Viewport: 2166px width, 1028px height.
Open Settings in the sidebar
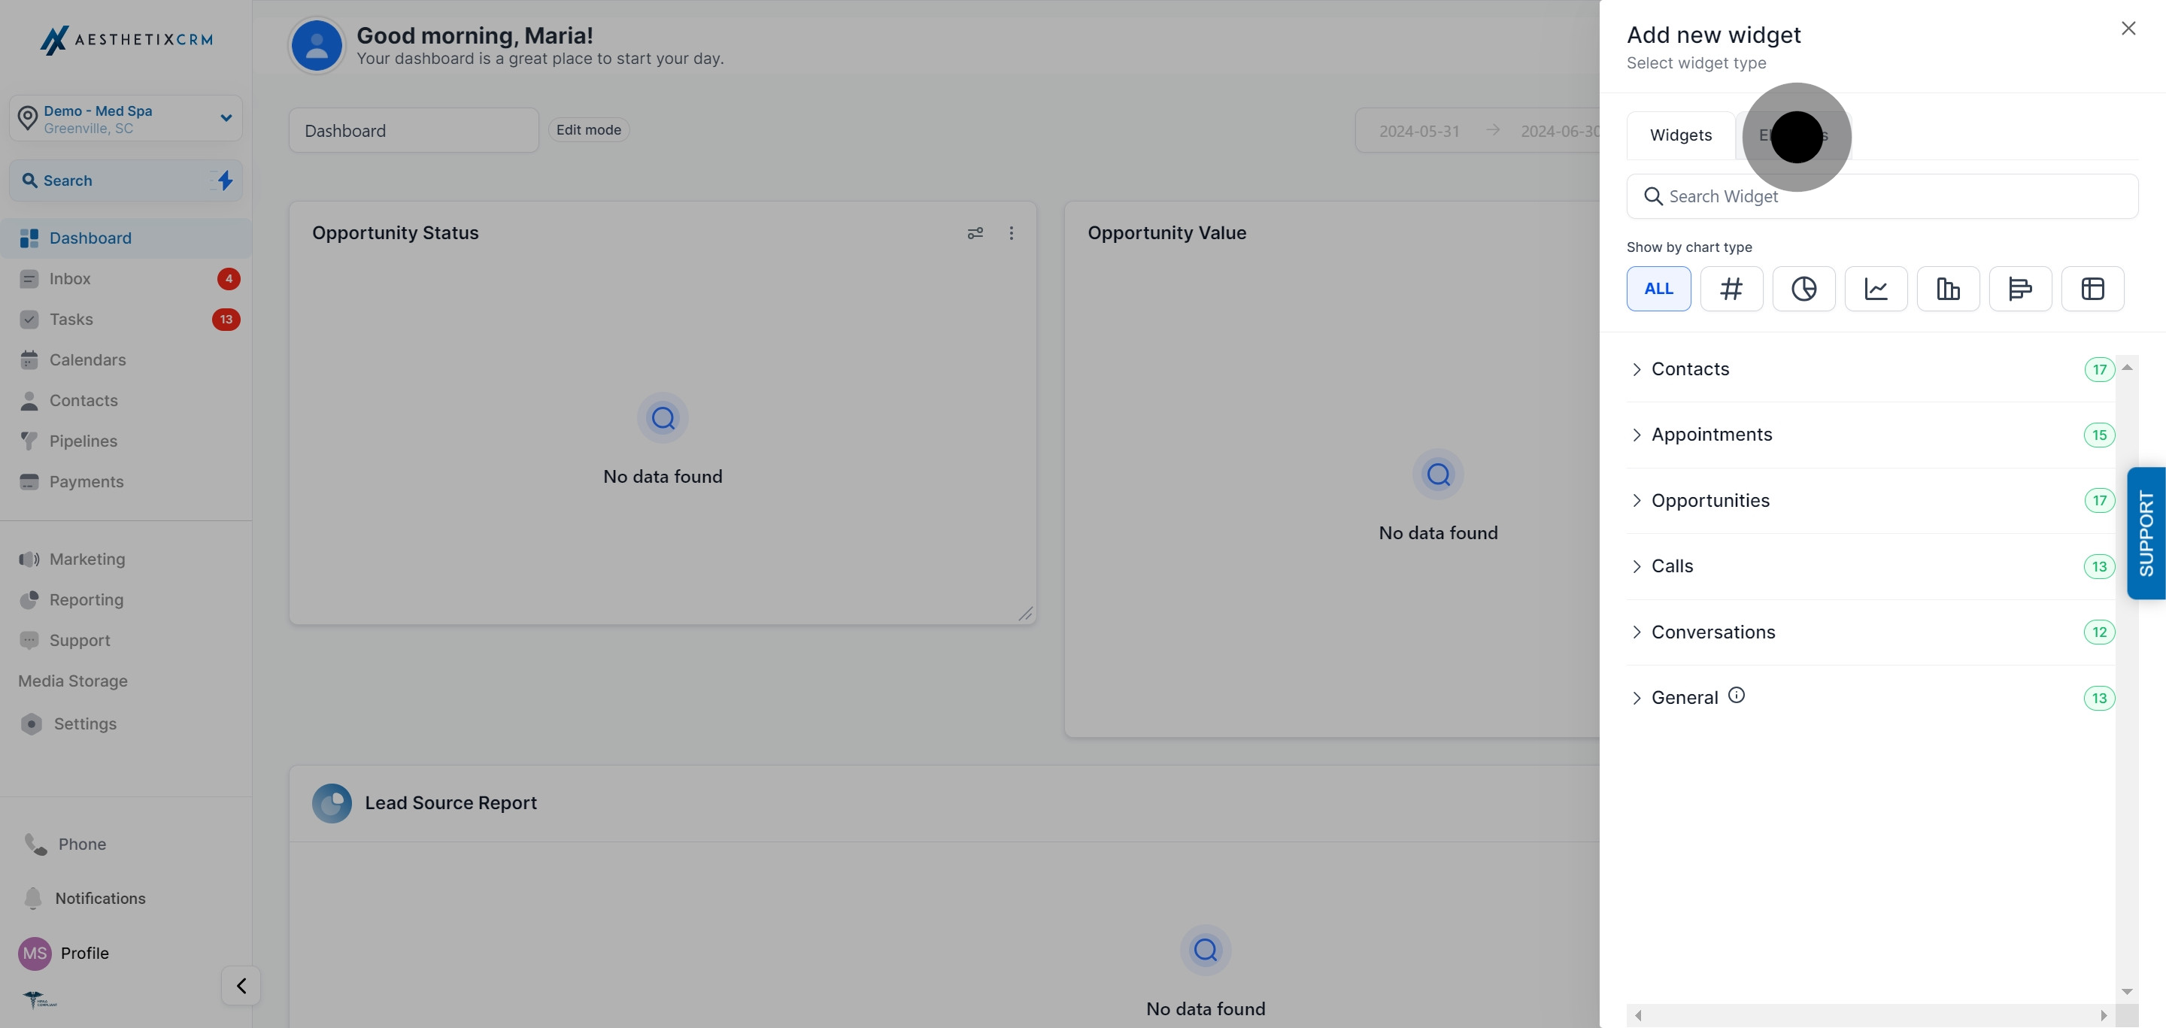point(126,723)
